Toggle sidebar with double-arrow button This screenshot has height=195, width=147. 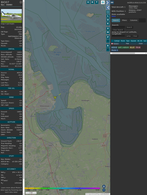[112, 2]
